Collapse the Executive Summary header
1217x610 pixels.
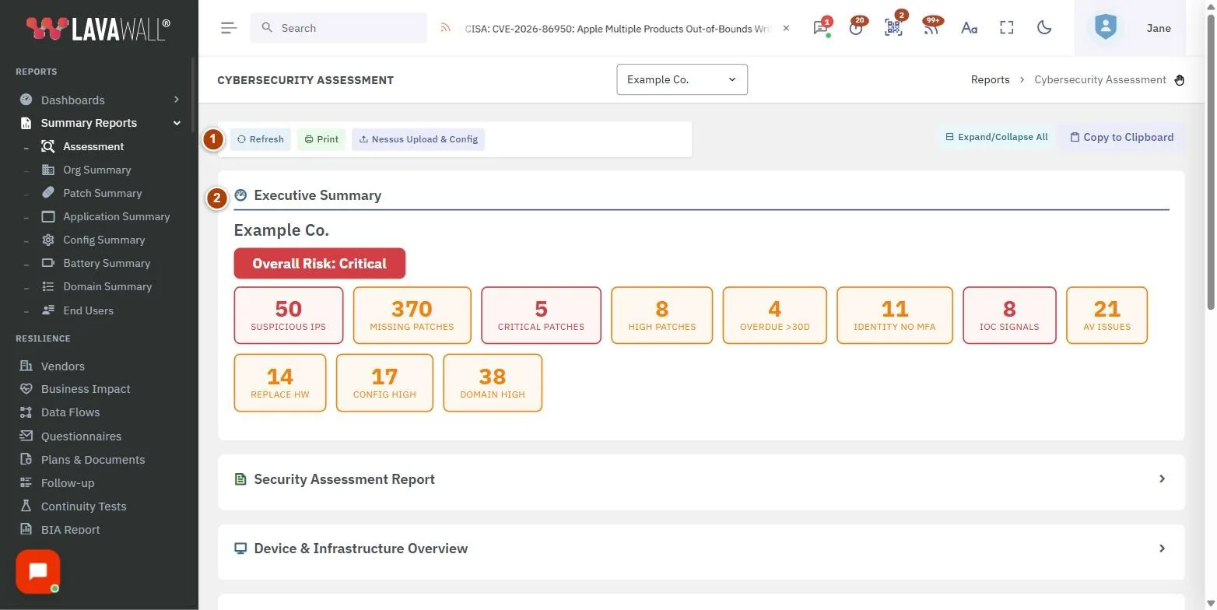pyautogui.click(x=701, y=195)
